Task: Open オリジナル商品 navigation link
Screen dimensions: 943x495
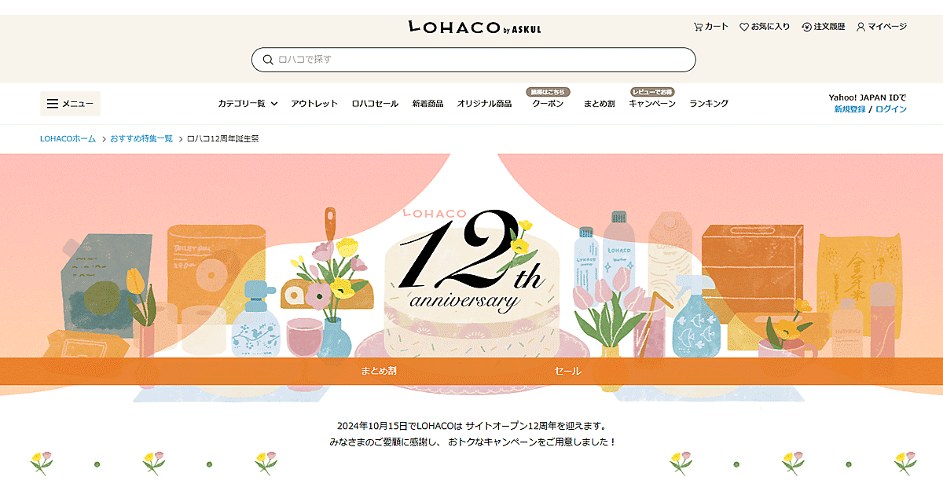Action: [484, 104]
